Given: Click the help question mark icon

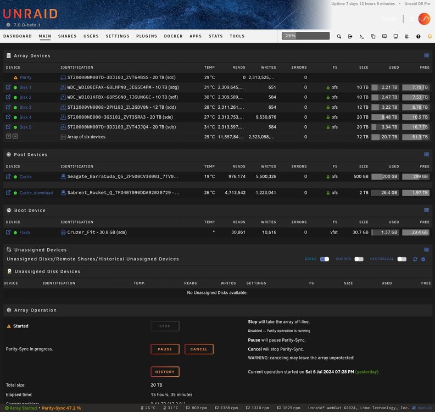Looking at the screenshot, I should 418,36.
